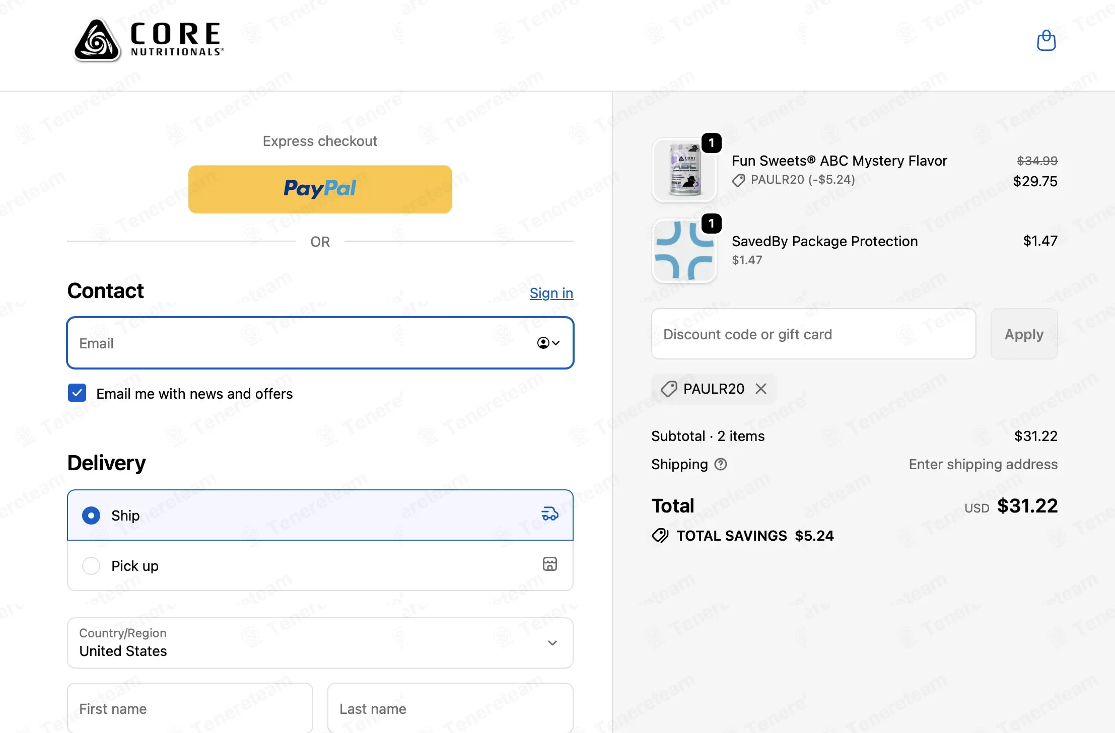Click the store icon on Pick up
Screen dimensions: 1115x733
click(x=549, y=564)
